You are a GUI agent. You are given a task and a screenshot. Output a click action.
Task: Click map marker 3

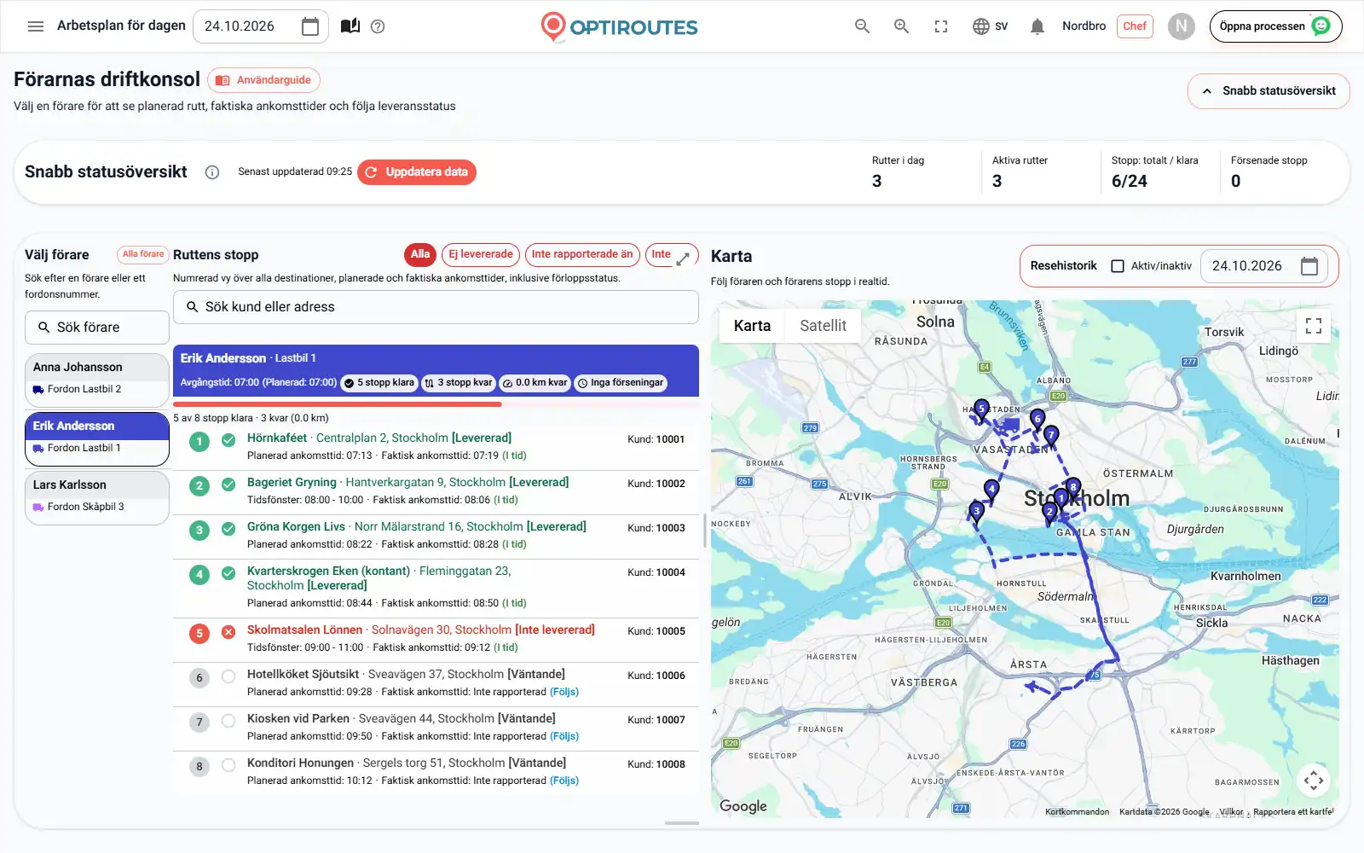(x=977, y=513)
